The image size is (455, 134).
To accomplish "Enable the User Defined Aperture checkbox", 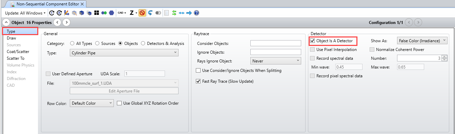I will click(x=48, y=74).
